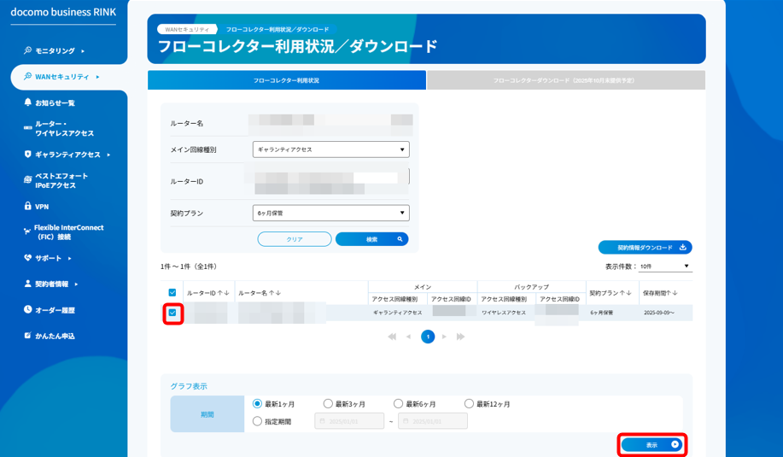Click the ルーター名 input field
The width and height of the screenshot is (783, 457).
point(331,123)
